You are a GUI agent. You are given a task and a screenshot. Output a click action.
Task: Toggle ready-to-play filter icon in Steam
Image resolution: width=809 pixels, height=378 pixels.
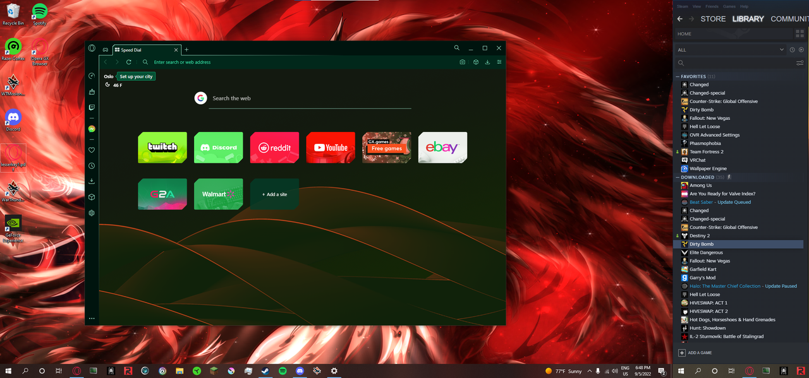click(801, 50)
